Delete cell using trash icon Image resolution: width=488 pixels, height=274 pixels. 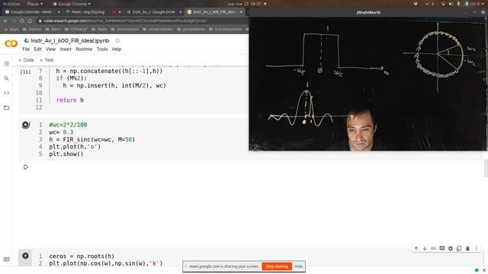[467, 249]
